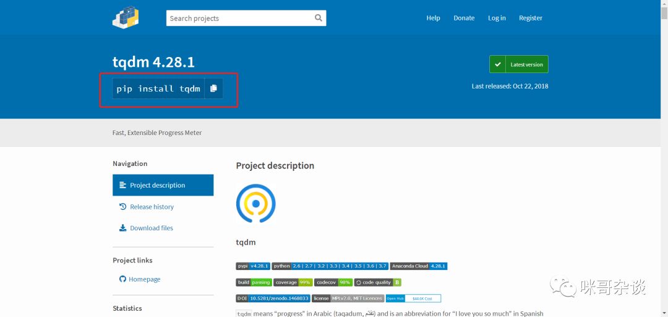Screen dimensions: 668x317
Task: Click the coverage 99% badge
Action: coord(293,282)
